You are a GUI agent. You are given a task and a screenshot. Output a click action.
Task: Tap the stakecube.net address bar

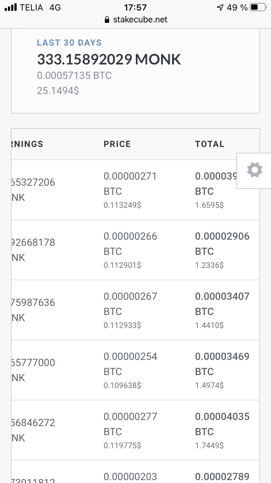[x=135, y=20]
